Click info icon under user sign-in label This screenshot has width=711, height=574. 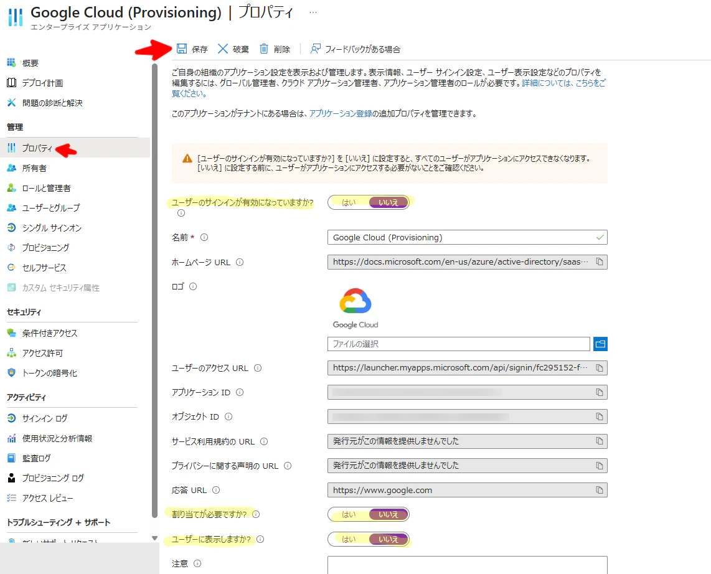[181, 213]
